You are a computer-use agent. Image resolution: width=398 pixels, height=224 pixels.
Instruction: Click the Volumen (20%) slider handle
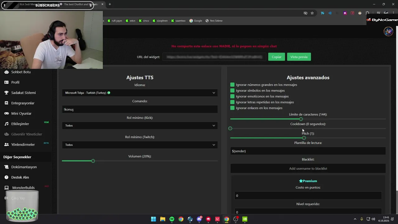[93, 161]
